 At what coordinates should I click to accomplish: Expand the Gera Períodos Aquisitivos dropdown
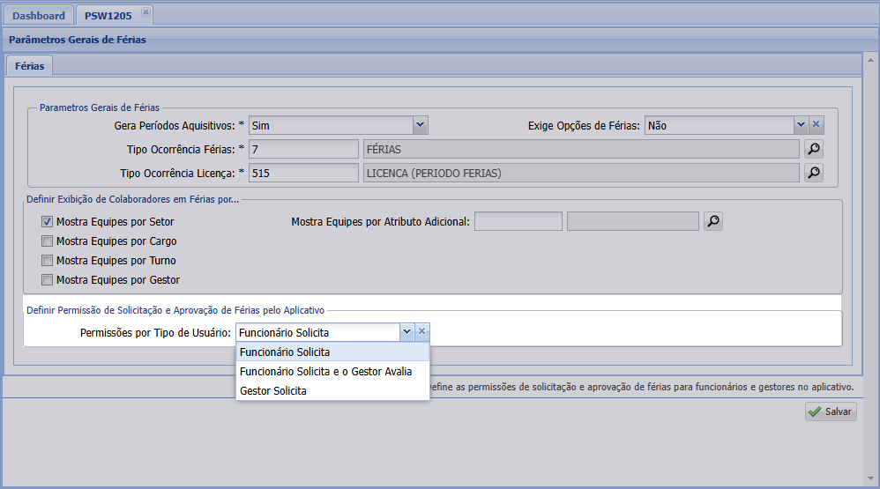(421, 125)
